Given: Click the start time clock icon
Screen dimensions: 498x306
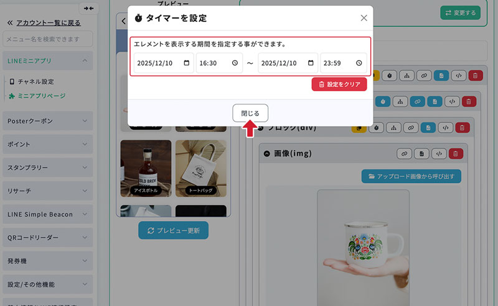Looking at the screenshot, I should (x=235, y=63).
